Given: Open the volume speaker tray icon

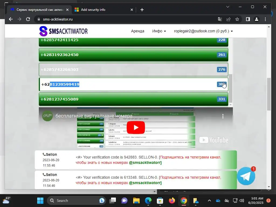Looking at the screenshot, I should pos(242,201).
